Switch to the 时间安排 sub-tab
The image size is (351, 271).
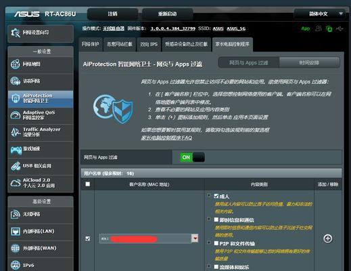(x=309, y=62)
